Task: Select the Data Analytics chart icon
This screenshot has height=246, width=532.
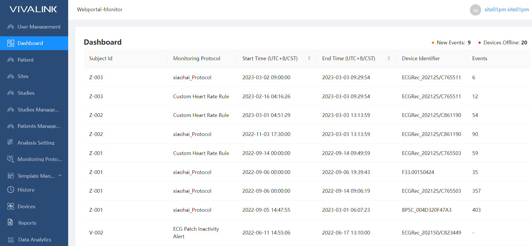Action: (x=11, y=239)
